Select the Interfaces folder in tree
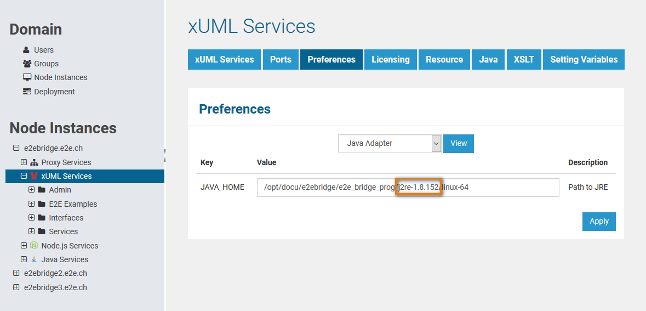 (66, 218)
